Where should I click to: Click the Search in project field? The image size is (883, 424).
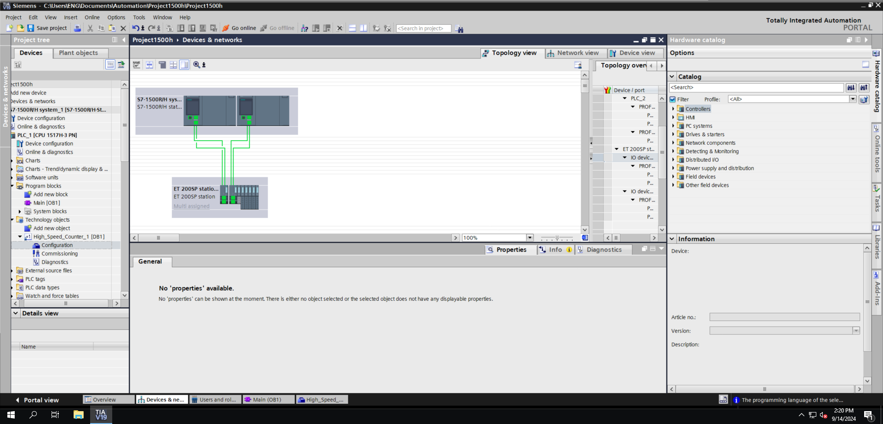(423, 29)
